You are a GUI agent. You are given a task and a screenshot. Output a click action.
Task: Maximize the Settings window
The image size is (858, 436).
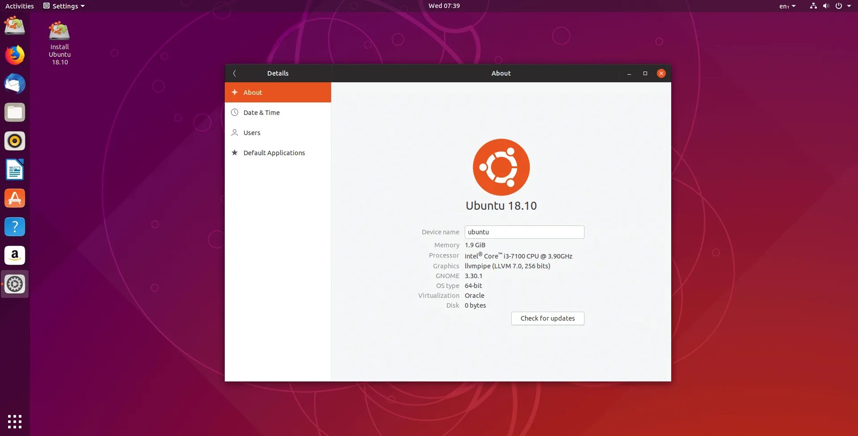[x=645, y=73]
